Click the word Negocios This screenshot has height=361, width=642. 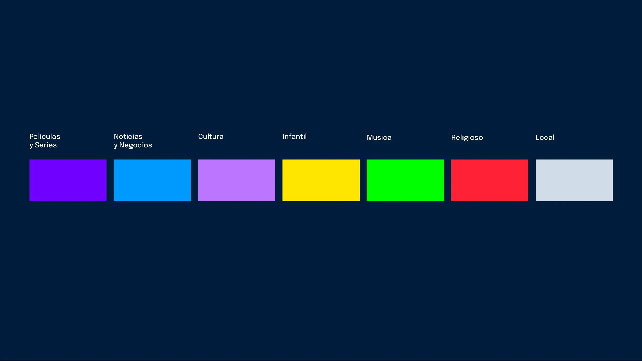[136, 145]
